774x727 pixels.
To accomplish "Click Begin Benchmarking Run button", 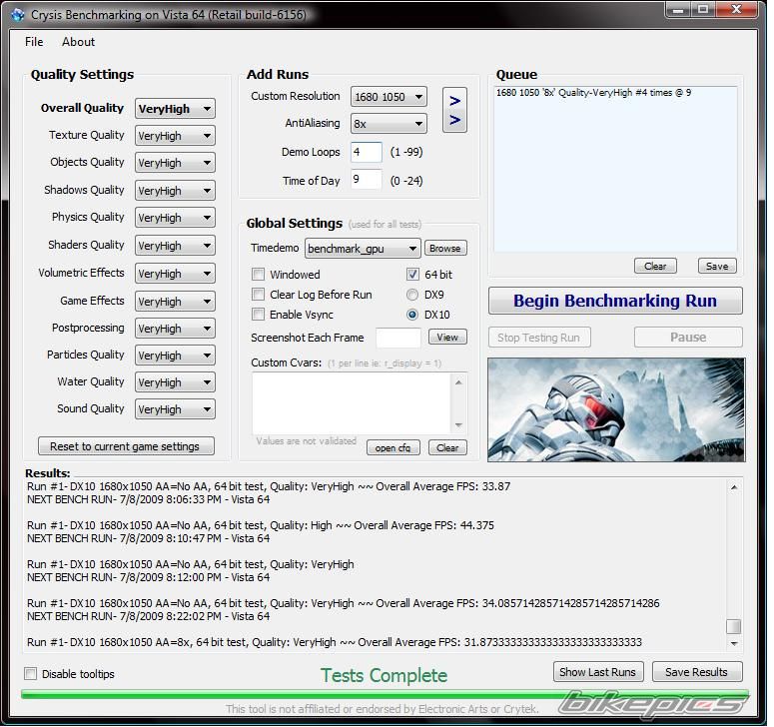I will point(615,301).
